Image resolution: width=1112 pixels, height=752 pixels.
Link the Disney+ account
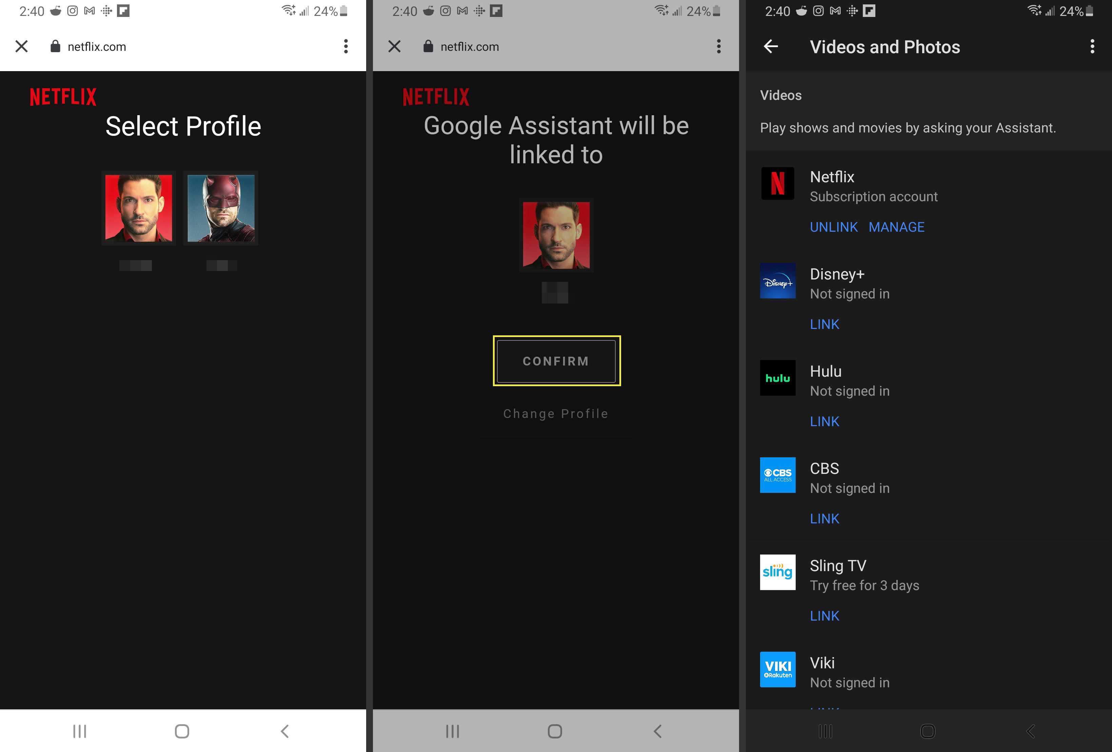click(x=825, y=324)
